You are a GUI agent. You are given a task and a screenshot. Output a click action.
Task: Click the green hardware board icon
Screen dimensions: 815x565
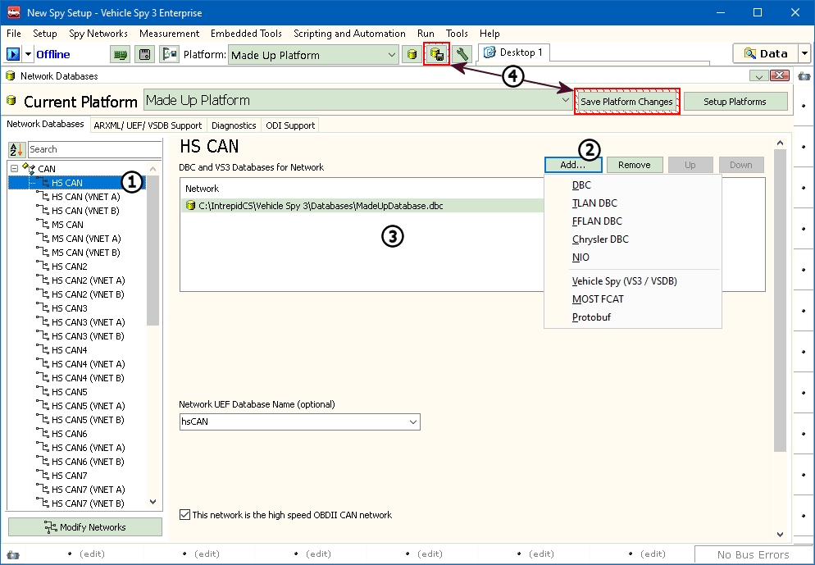[121, 55]
